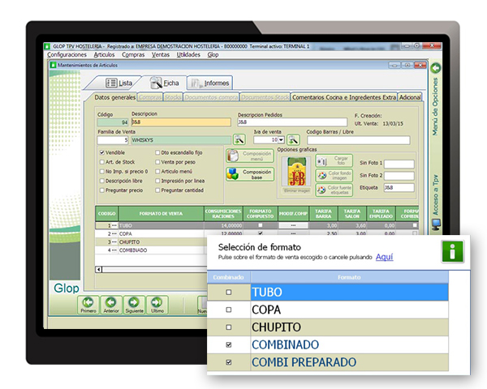
Task: Click the Cargar foto button
Action: coord(334,160)
